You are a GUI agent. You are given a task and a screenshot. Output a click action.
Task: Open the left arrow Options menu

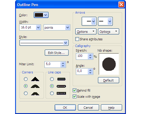pyautogui.click(x=86, y=32)
